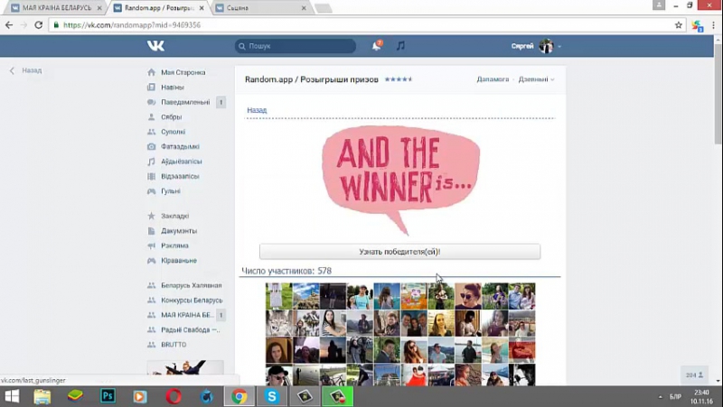Open the Беларусь Халяўная group link

point(191,285)
